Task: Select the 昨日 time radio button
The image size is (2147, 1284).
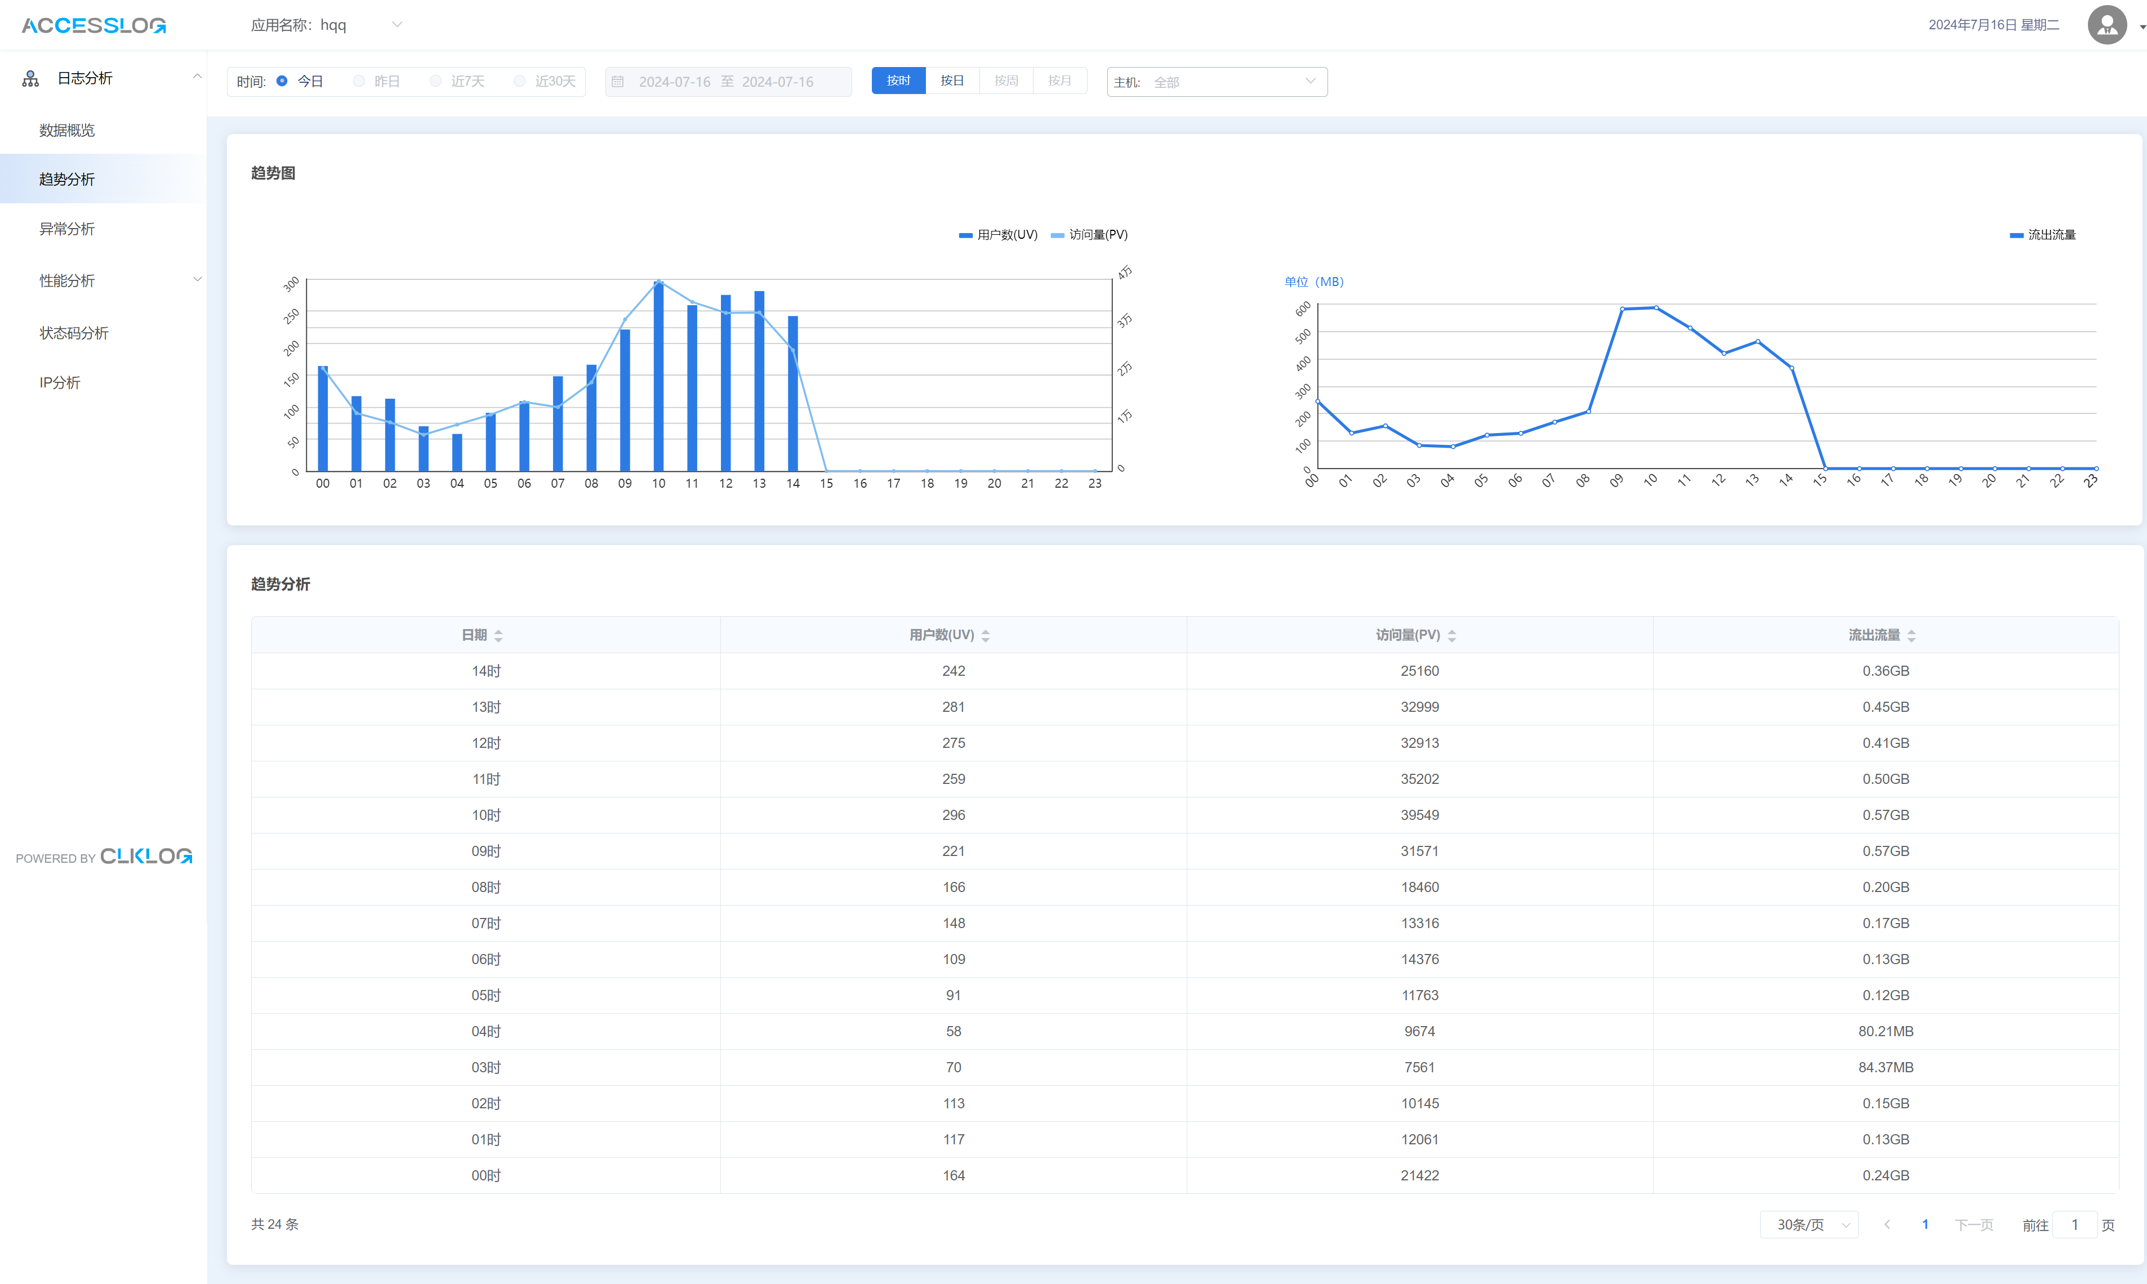Action: pos(359,81)
